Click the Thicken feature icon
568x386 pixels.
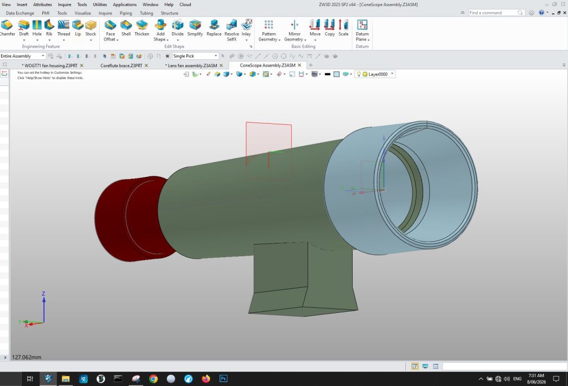pyautogui.click(x=141, y=28)
